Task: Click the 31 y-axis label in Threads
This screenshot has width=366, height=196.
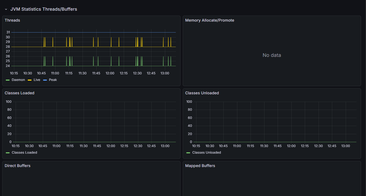Action: (x=8, y=32)
